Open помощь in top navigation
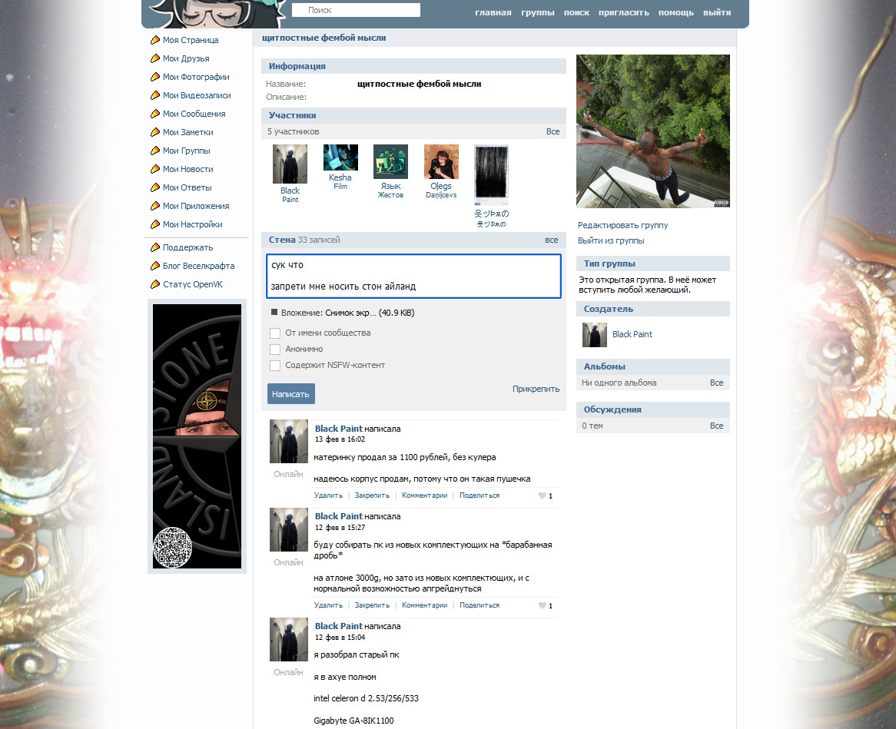This screenshot has width=896, height=729. click(676, 12)
